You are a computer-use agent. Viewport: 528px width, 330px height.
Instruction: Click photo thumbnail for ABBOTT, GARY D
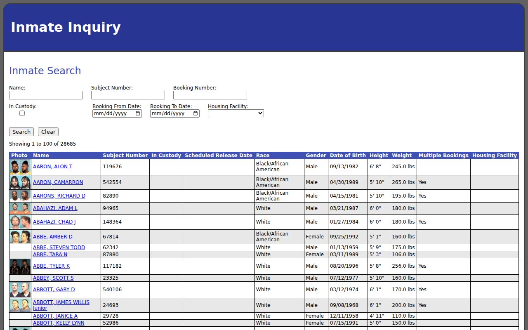(20, 290)
